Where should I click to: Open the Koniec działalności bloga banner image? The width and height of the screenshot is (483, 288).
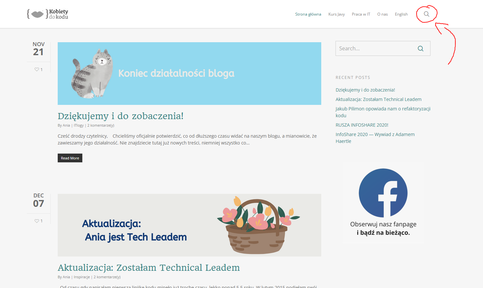[189, 73]
